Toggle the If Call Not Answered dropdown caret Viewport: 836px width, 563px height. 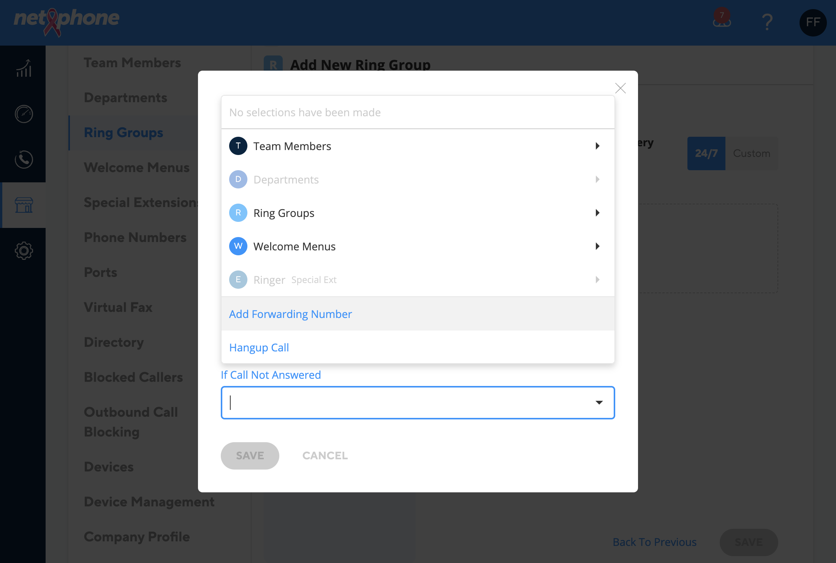[599, 403]
